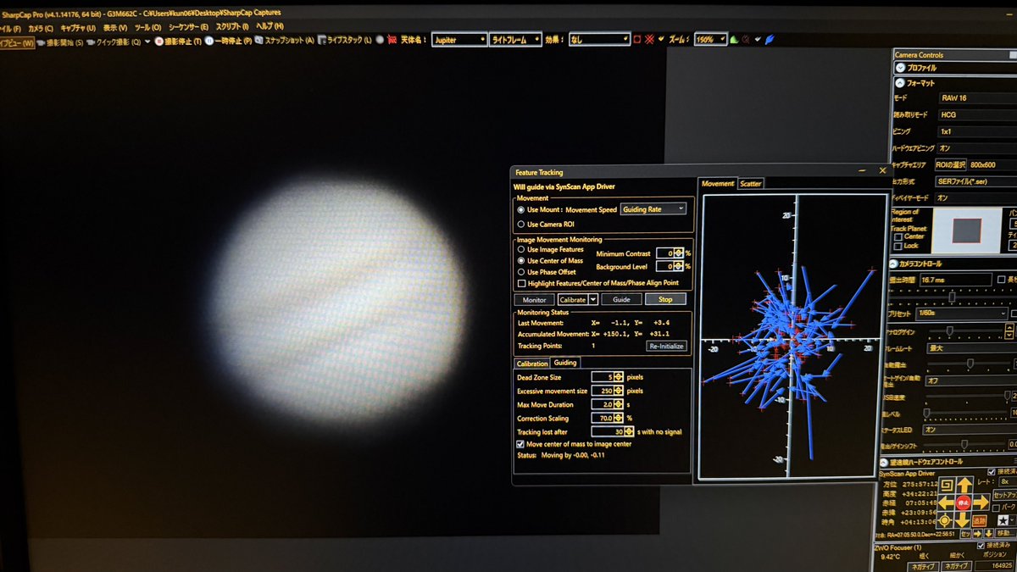Click the red square ROI icon after the effect dropdown

click(636, 40)
